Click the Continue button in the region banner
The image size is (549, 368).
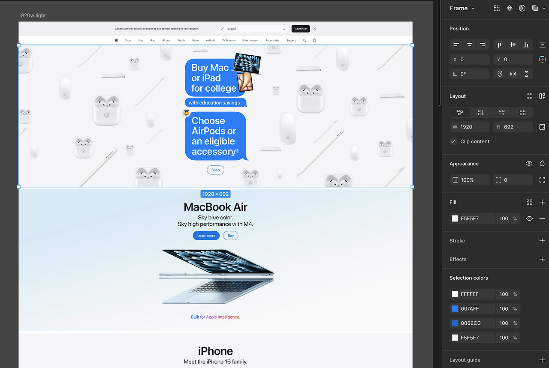301,29
